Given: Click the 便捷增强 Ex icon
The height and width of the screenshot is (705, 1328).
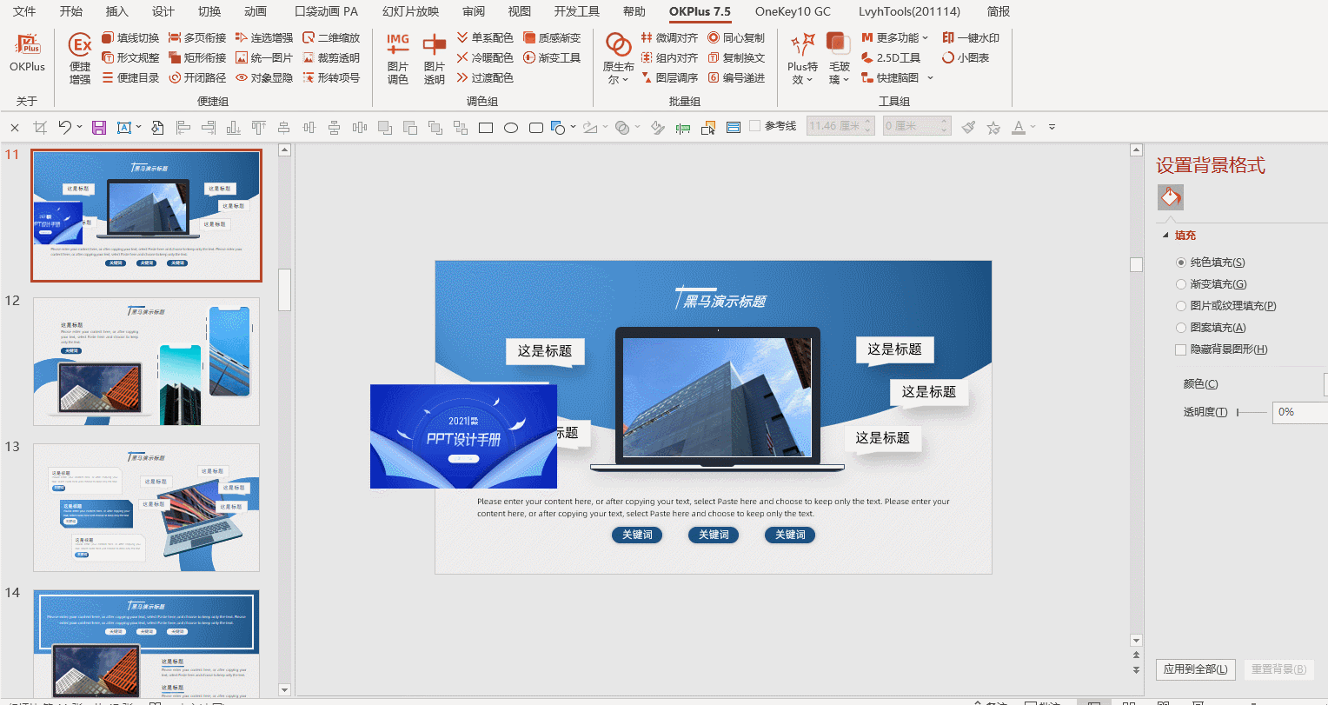Looking at the screenshot, I should tap(80, 45).
